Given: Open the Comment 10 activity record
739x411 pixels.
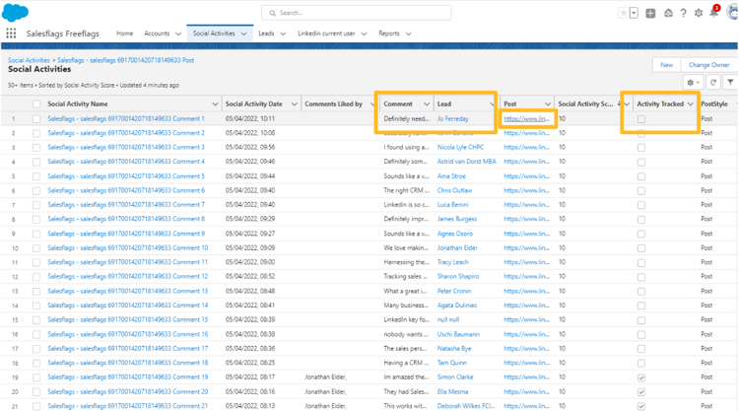Looking at the screenshot, I should pyautogui.click(x=127, y=248).
